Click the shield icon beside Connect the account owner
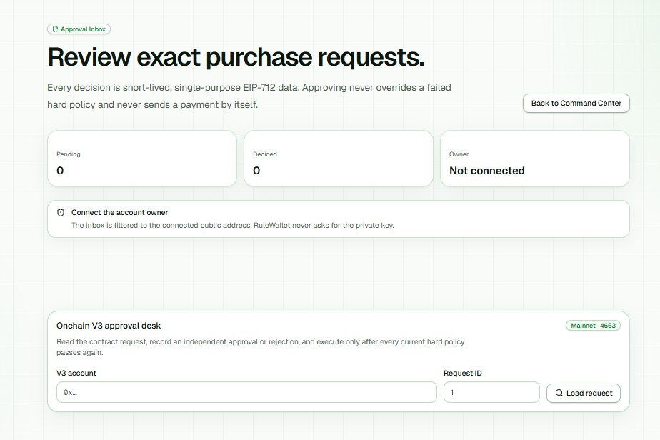660x440 pixels. (61, 213)
